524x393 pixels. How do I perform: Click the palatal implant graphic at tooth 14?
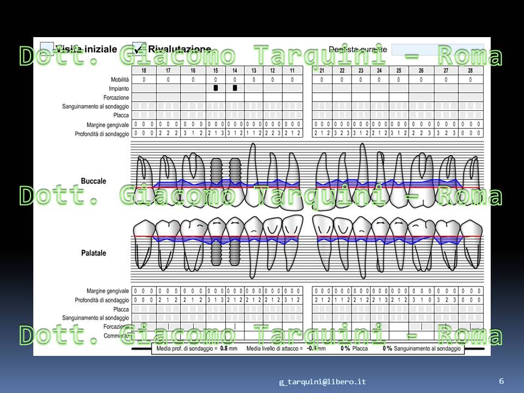[235, 251]
